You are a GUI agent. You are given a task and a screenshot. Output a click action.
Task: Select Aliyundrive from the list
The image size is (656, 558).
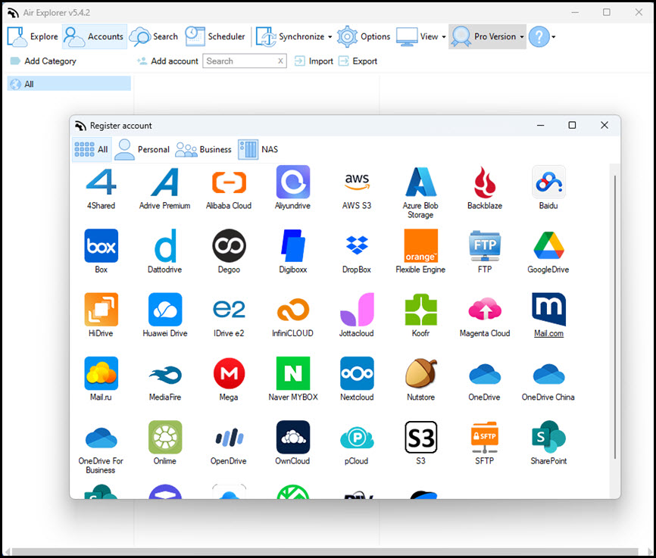point(293,182)
